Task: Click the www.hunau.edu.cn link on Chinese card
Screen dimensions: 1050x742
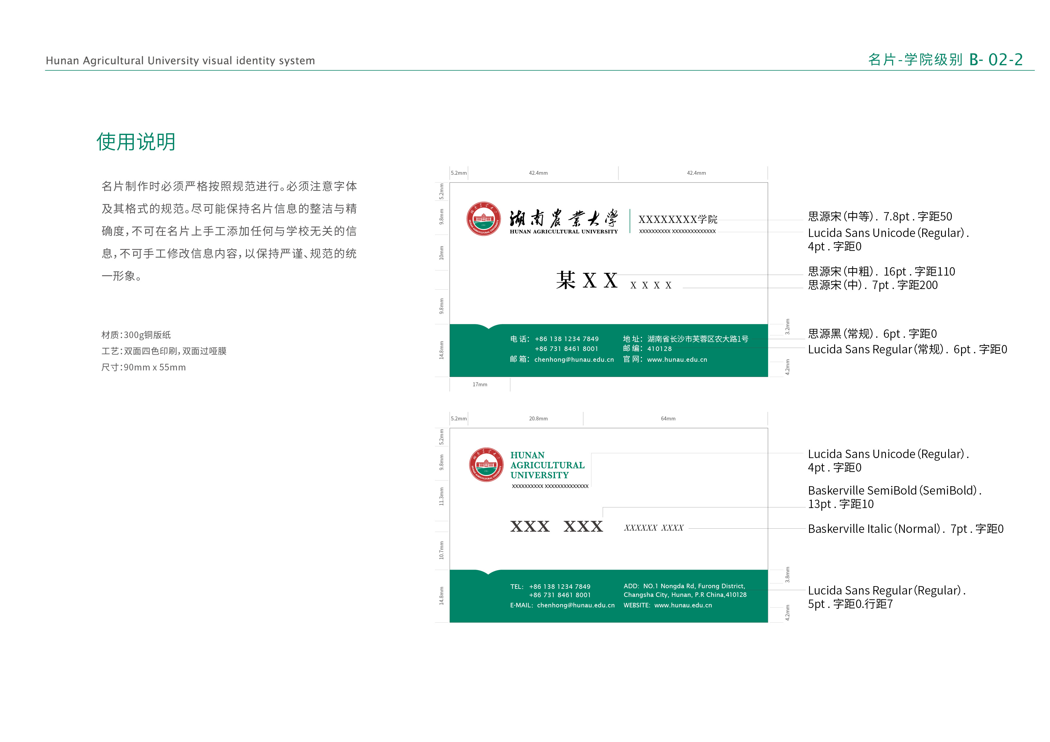Action: point(677,360)
